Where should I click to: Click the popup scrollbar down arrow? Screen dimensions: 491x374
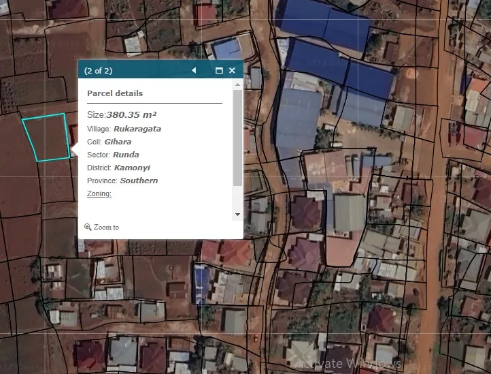click(237, 215)
